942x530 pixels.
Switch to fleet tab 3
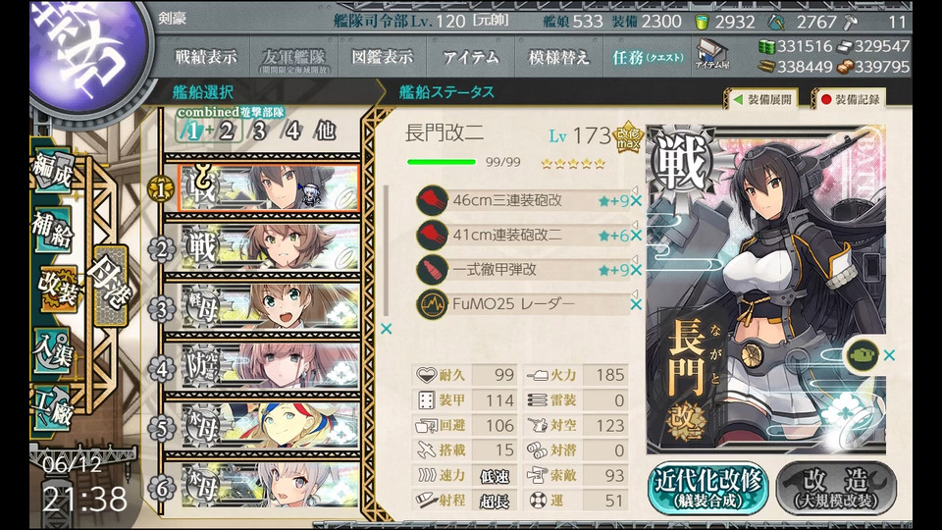tap(259, 131)
